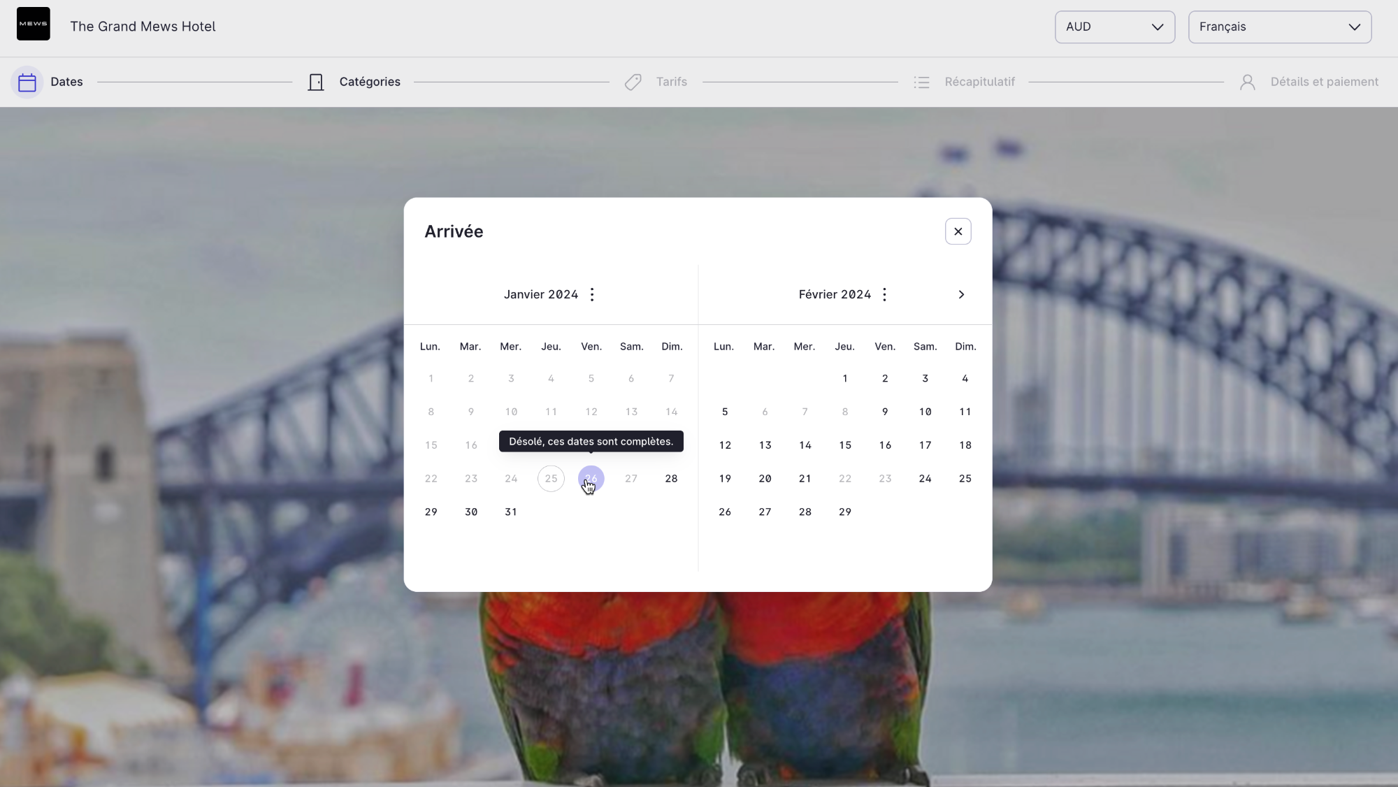
Task: Select February 11 as arrival
Action: point(965,412)
